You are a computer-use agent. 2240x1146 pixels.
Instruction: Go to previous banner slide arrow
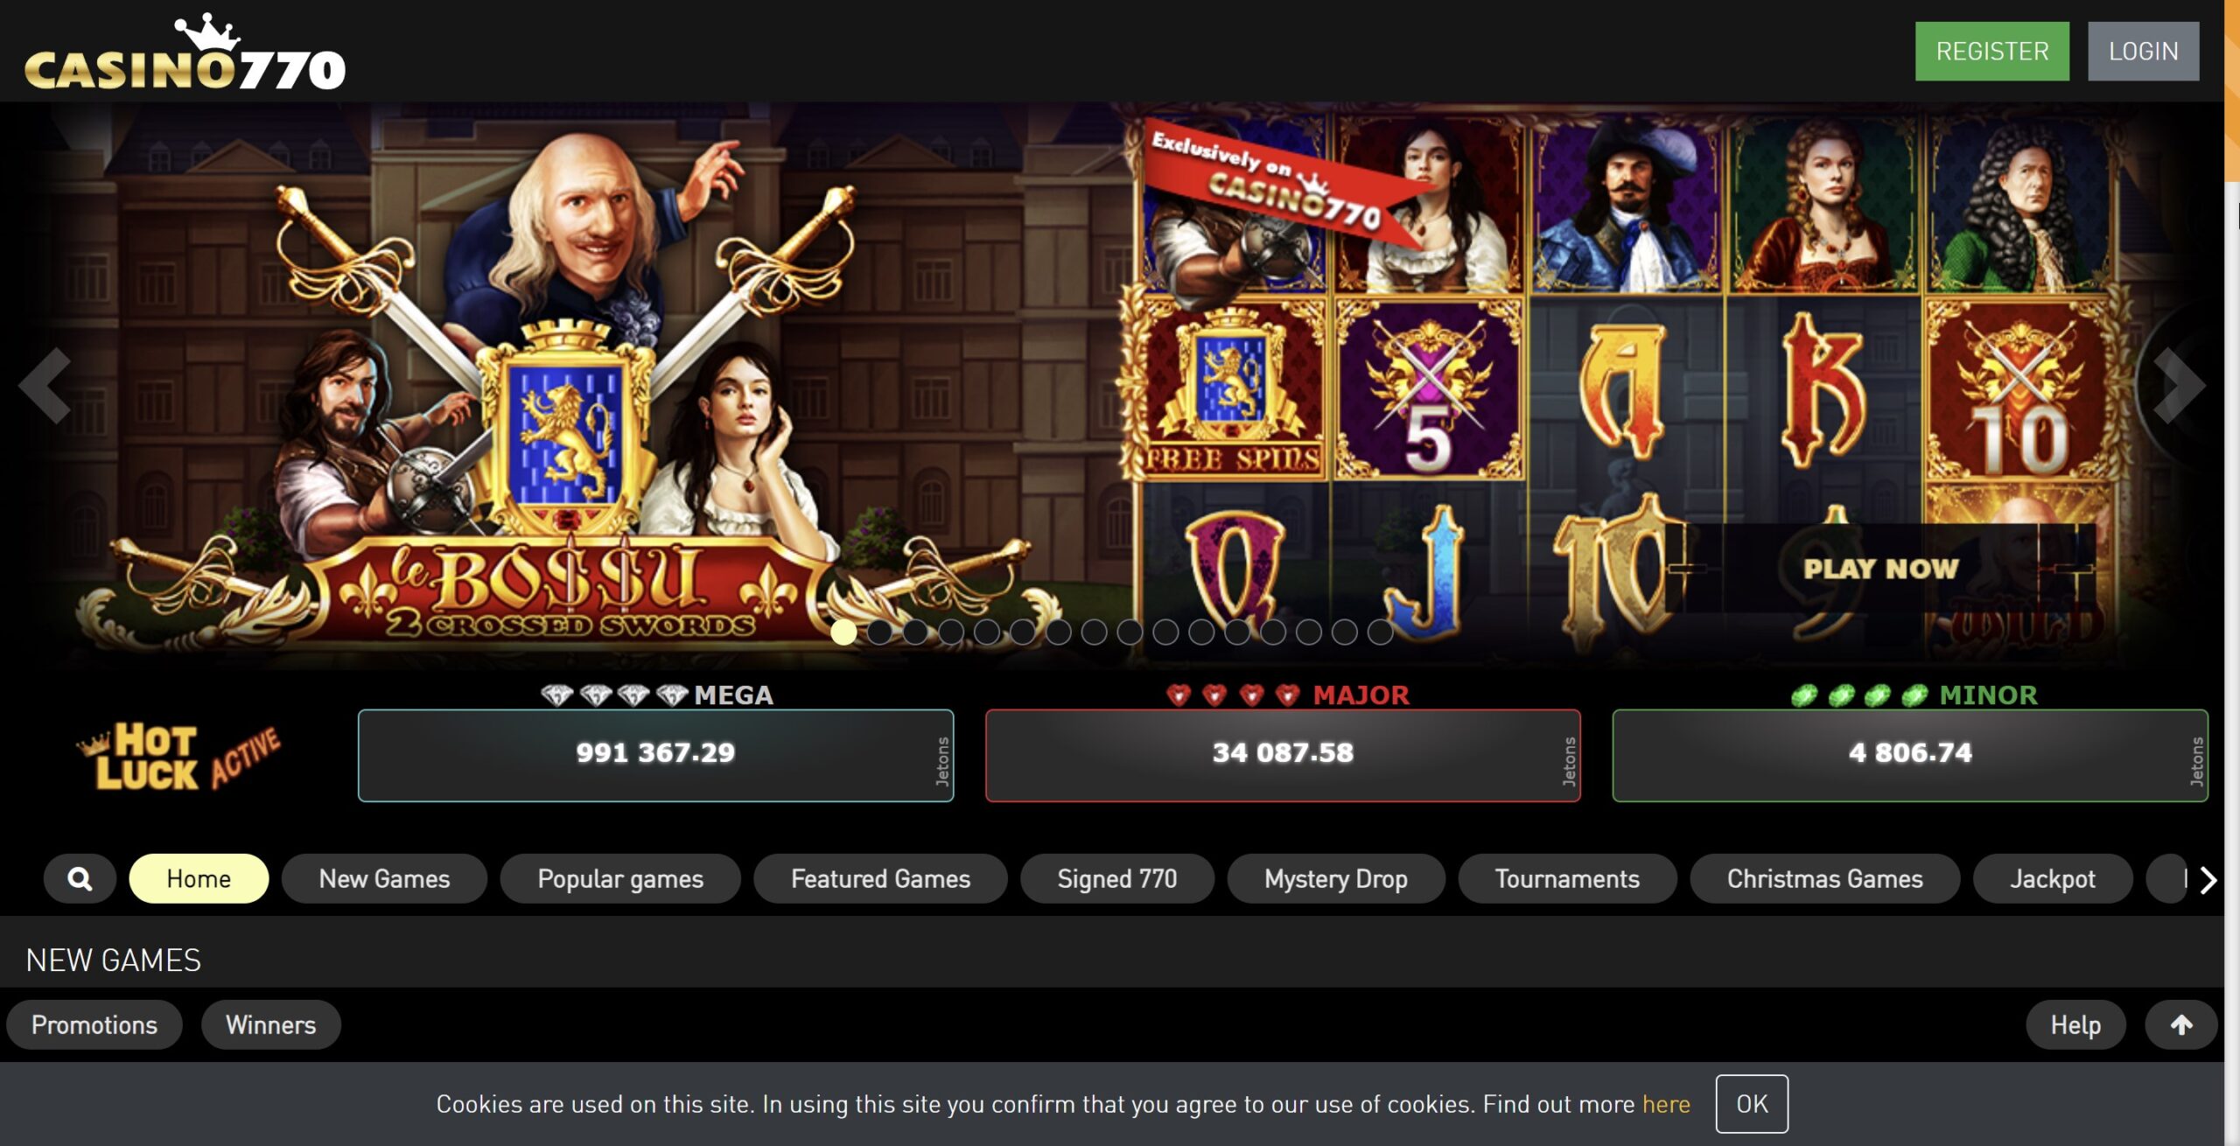pyautogui.click(x=45, y=386)
